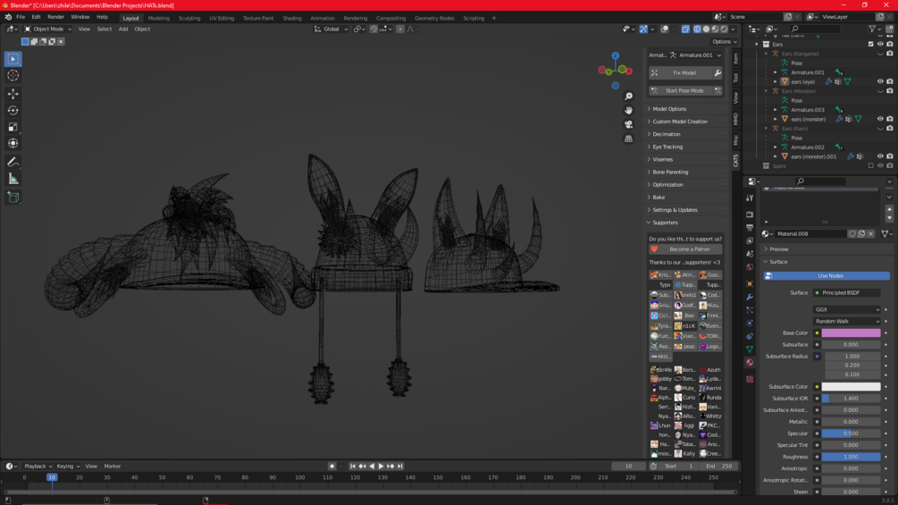This screenshot has height=505, width=898.
Task: Hide ears (eye) object in the outliner
Action: point(879,81)
